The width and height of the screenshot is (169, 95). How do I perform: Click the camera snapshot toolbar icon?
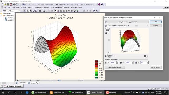click(77, 11)
